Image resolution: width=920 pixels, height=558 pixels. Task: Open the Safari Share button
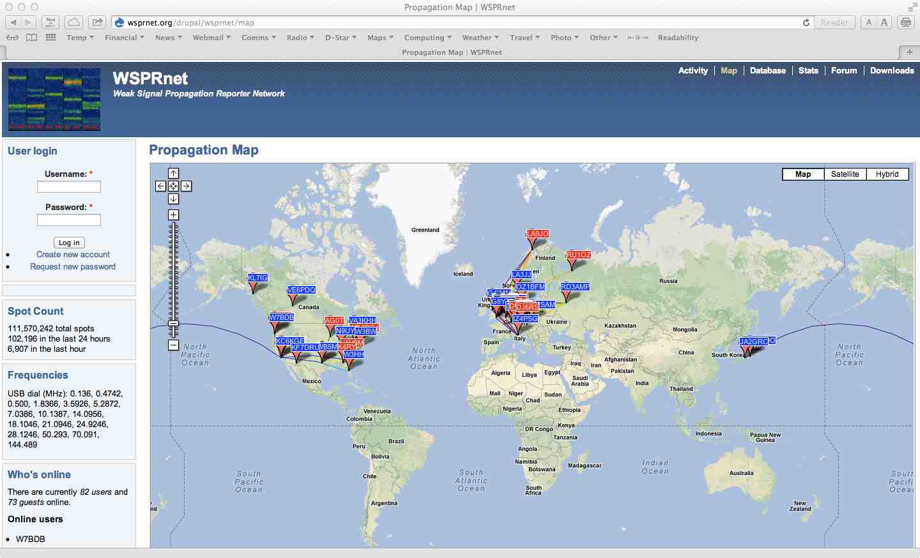97,22
